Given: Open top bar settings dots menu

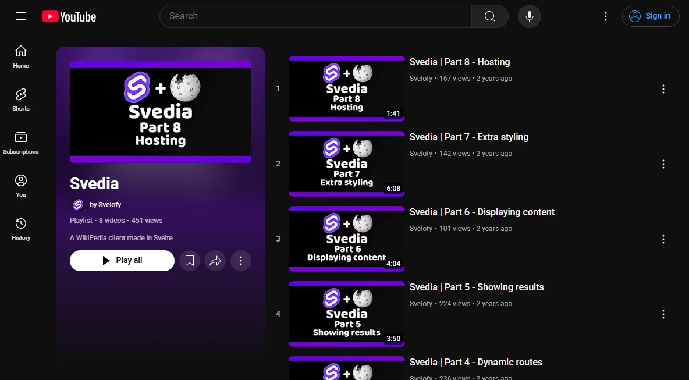Looking at the screenshot, I should point(606,16).
